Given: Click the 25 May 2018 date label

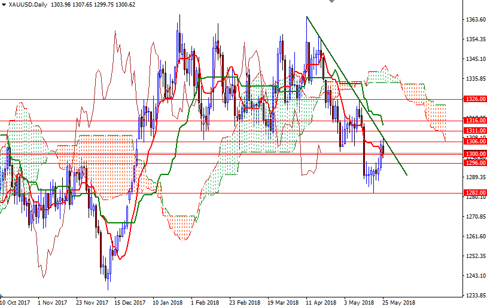Looking at the screenshot, I should coord(398,303).
